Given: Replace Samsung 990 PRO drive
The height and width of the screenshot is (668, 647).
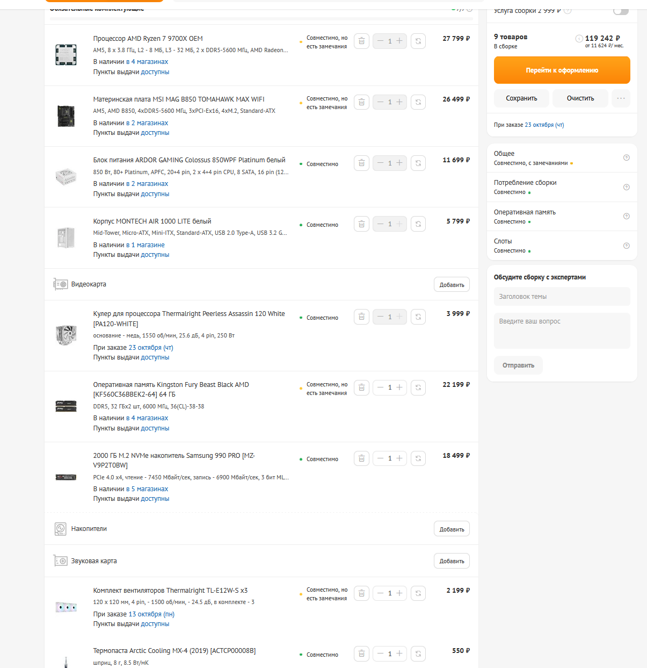Looking at the screenshot, I should point(418,458).
